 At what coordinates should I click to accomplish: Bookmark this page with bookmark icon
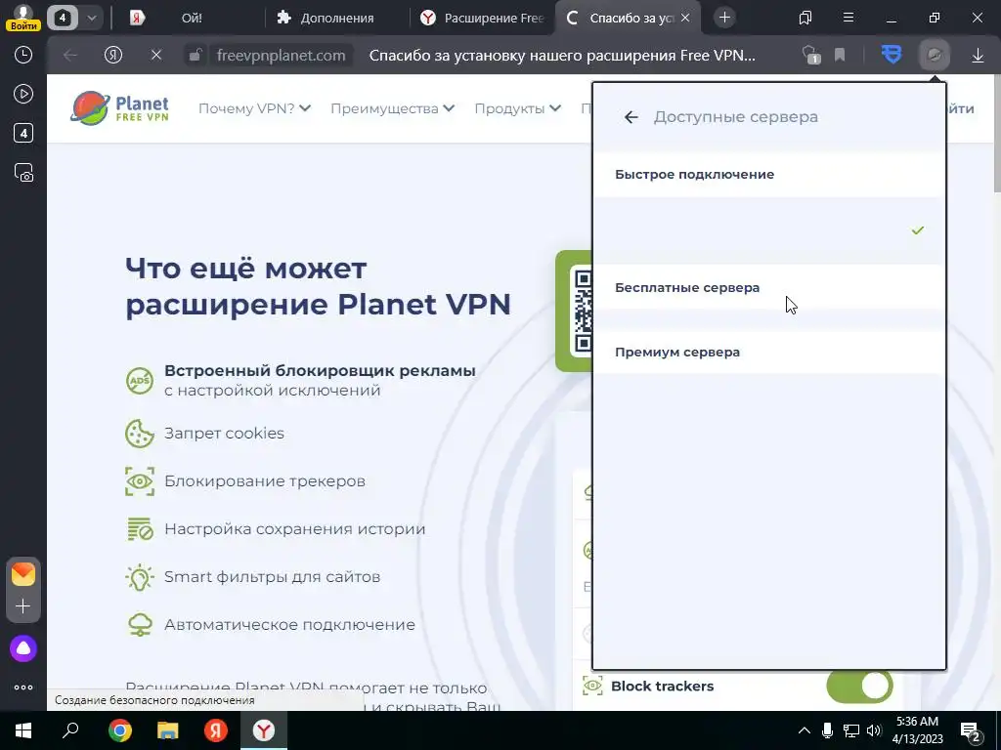(x=840, y=56)
